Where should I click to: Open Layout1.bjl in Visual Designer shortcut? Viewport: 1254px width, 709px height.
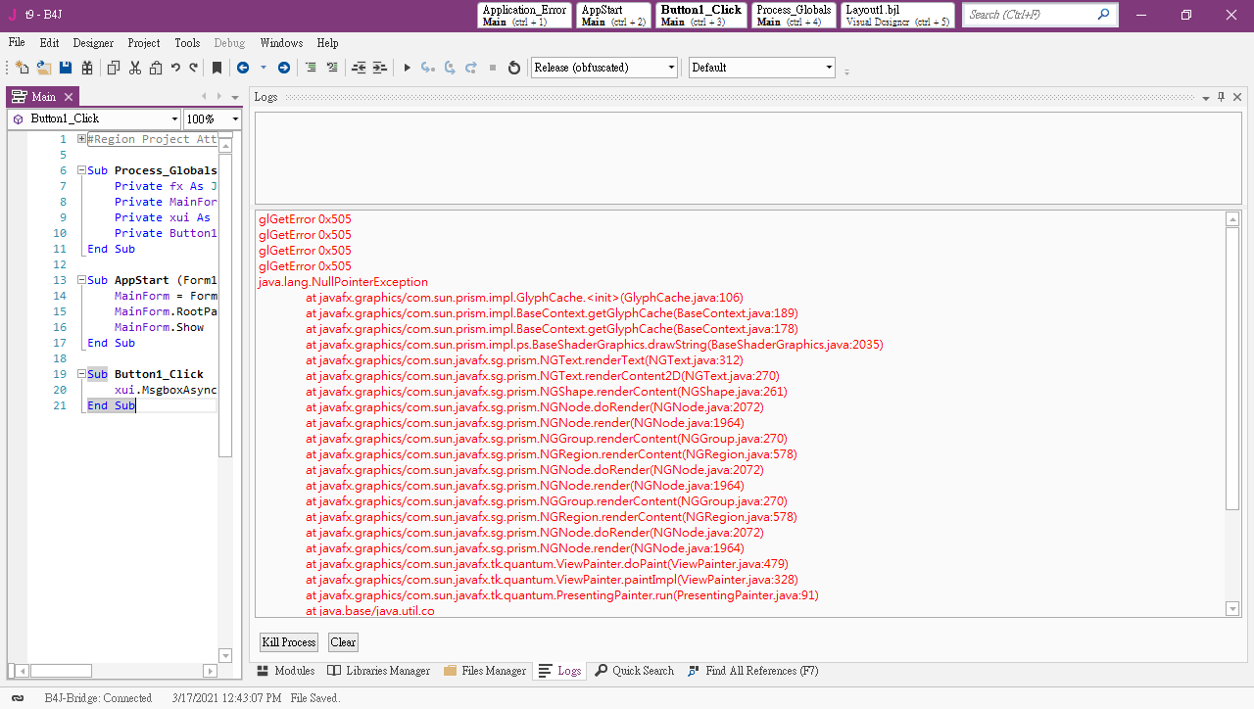(x=897, y=15)
